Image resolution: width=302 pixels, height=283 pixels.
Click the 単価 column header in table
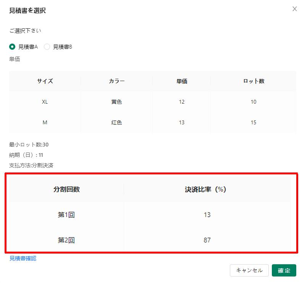click(x=181, y=81)
